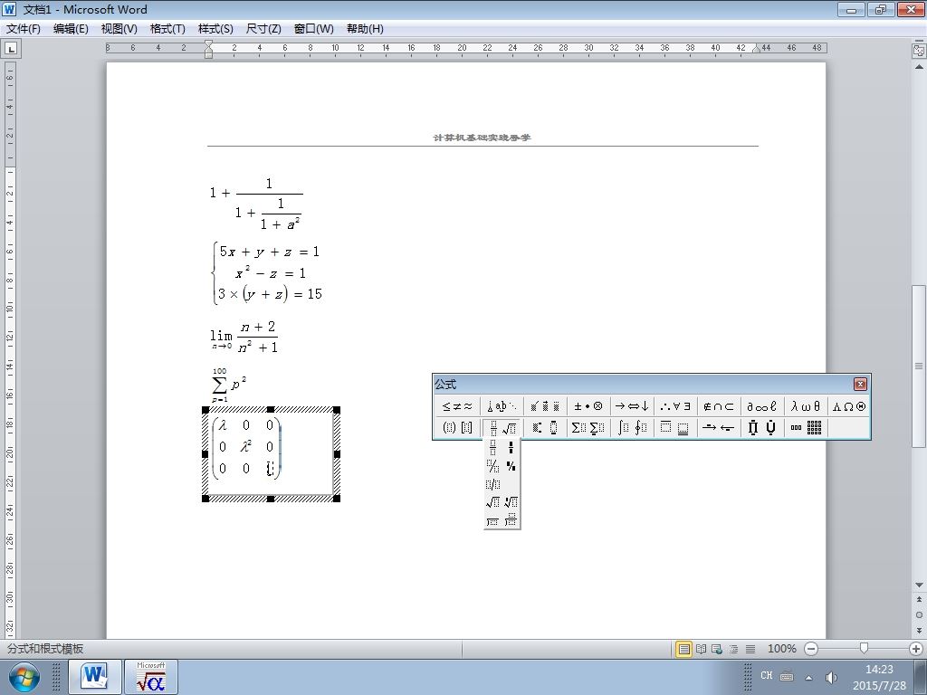Insert nth root template
927x695 pixels.
coord(511,502)
